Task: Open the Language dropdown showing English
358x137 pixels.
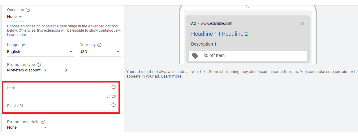Action: point(41,52)
